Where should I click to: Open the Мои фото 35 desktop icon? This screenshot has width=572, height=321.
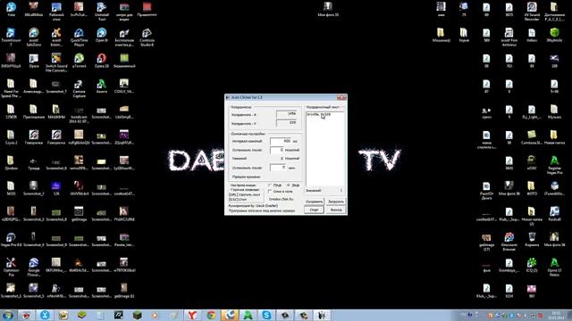[328, 10]
